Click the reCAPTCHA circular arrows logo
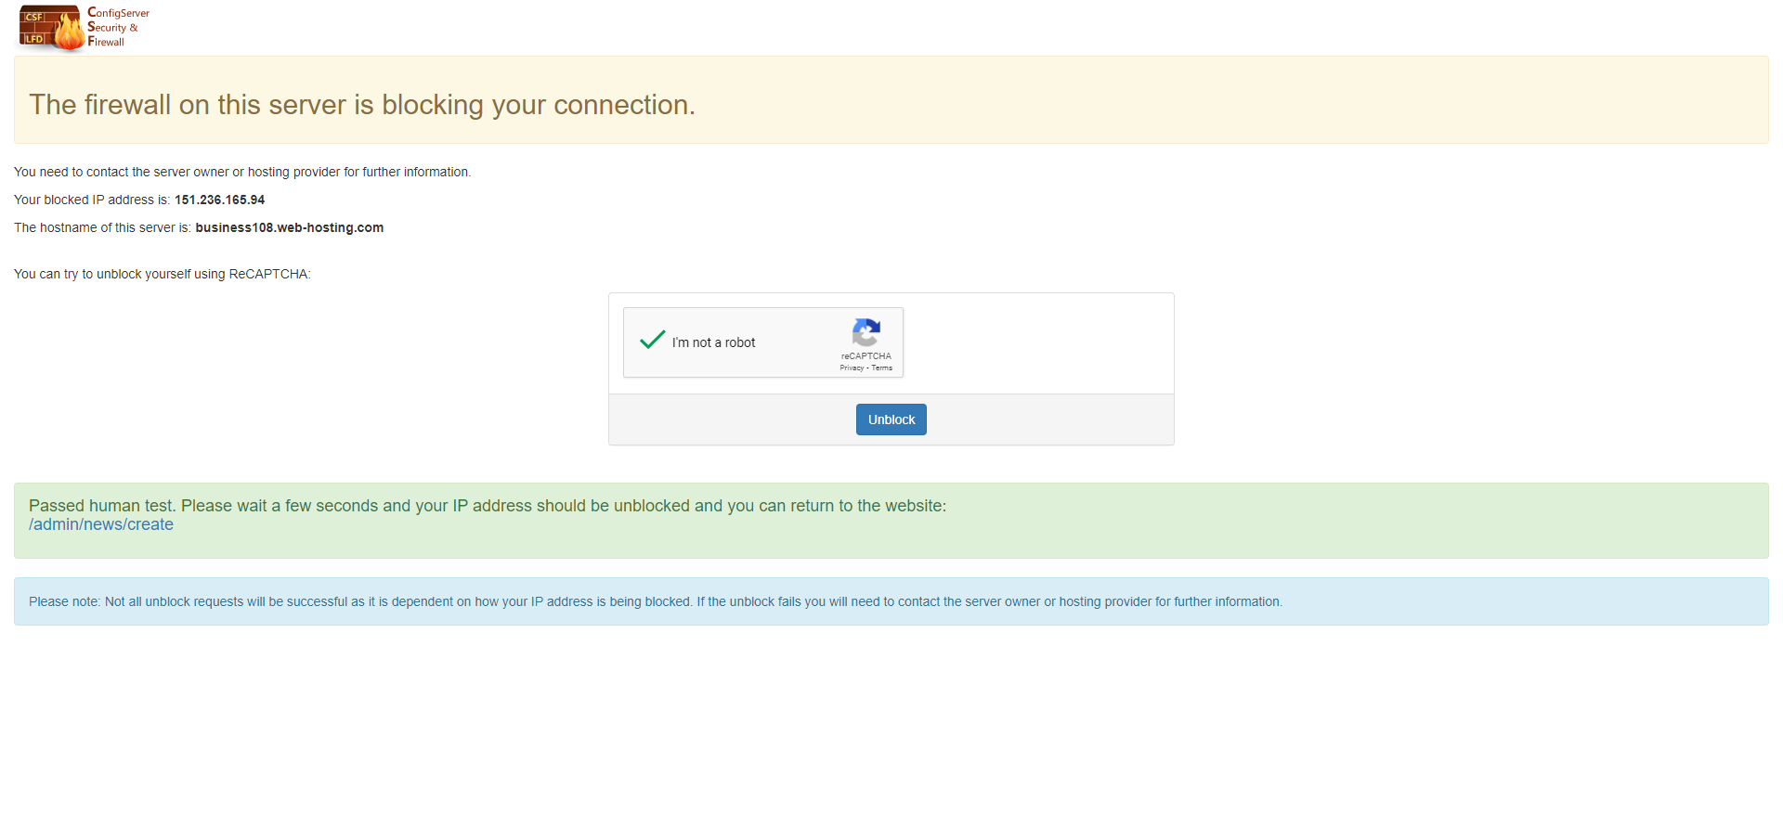Image resolution: width=1783 pixels, height=839 pixels. 866,333
